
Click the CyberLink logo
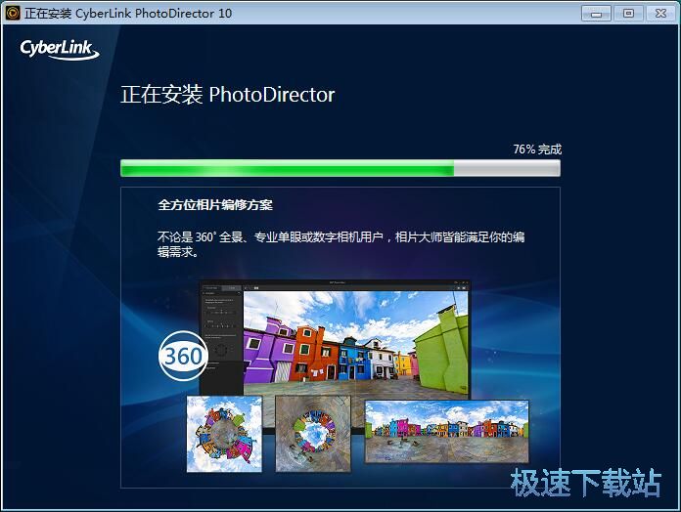point(60,49)
